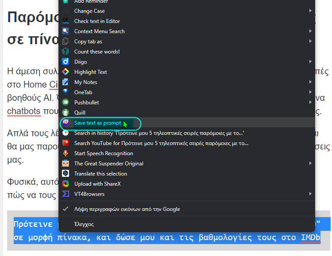Image resolution: width=332 pixels, height=256 pixels.
Task: Toggle Λήψη περιγραφών εικόνων από την Google checkmark
Action: (x=66, y=209)
